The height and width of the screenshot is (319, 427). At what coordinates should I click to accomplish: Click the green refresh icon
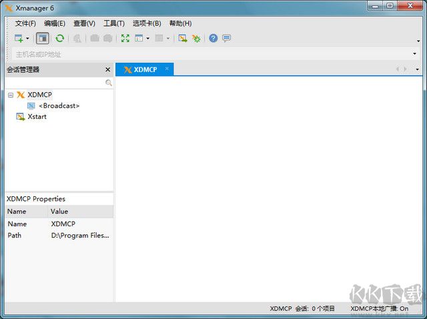pos(60,38)
